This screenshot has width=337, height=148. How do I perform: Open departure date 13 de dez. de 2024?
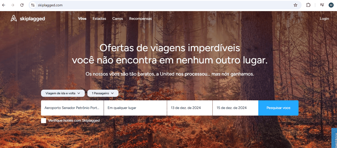point(190,108)
